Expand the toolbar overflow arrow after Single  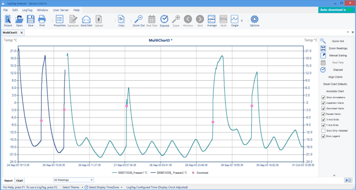[x=242, y=21]
